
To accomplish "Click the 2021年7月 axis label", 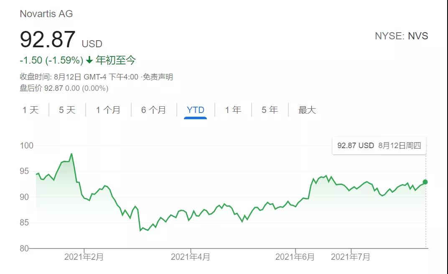I will pyautogui.click(x=351, y=257).
